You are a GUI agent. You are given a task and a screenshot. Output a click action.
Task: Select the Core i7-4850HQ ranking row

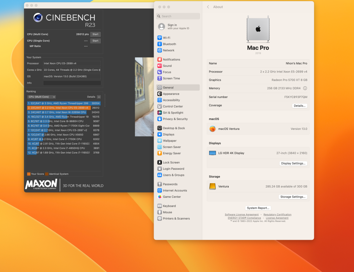click(x=64, y=148)
